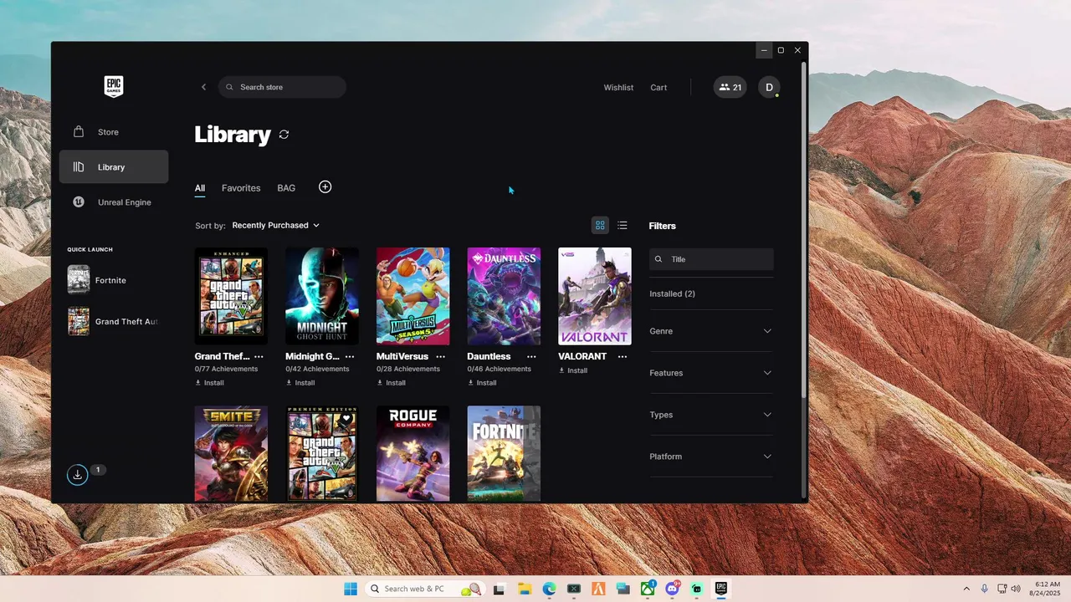Screen dimensions: 1071x602
Task: Install Grand Theft Auto V Enhanced
Action: (210, 383)
